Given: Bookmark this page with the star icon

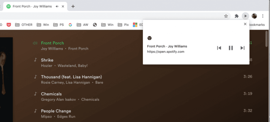Looking at the screenshot, I should (x=226, y=16).
